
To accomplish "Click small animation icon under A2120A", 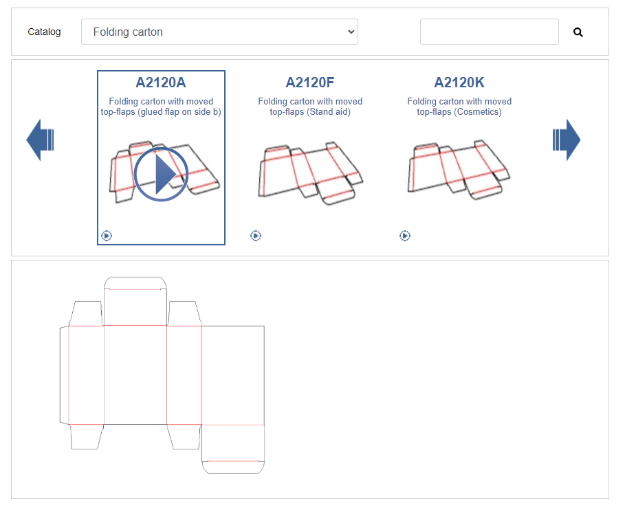I will coord(107,236).
